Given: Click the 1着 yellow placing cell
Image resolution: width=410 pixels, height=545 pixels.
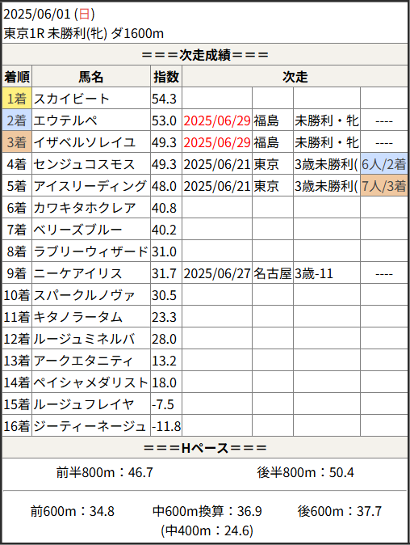Looking at the screenshot, I should (x=17, y=99).
